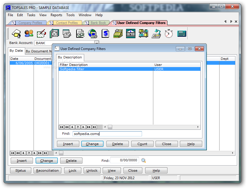Click locator question mark in filter dialog

coord(78,127)
